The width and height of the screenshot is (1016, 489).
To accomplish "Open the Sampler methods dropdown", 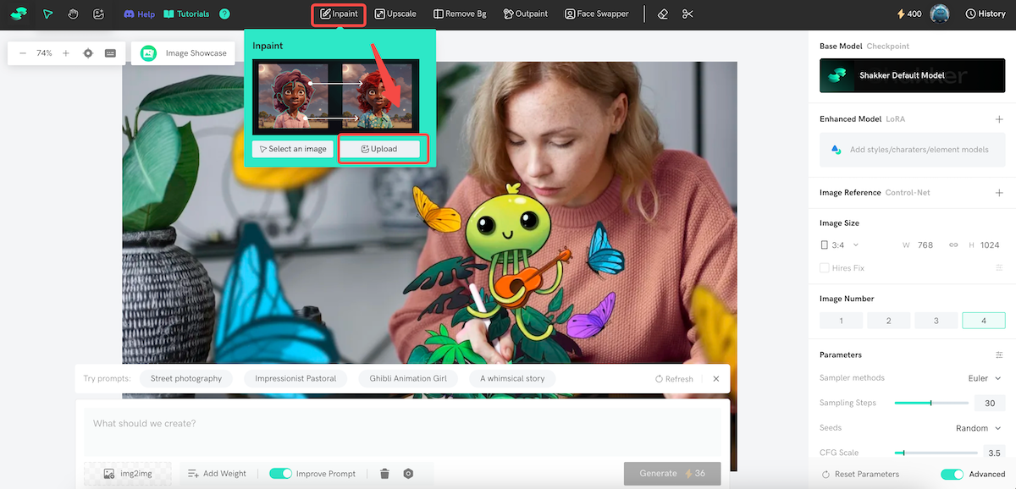I will coord(982,378).
